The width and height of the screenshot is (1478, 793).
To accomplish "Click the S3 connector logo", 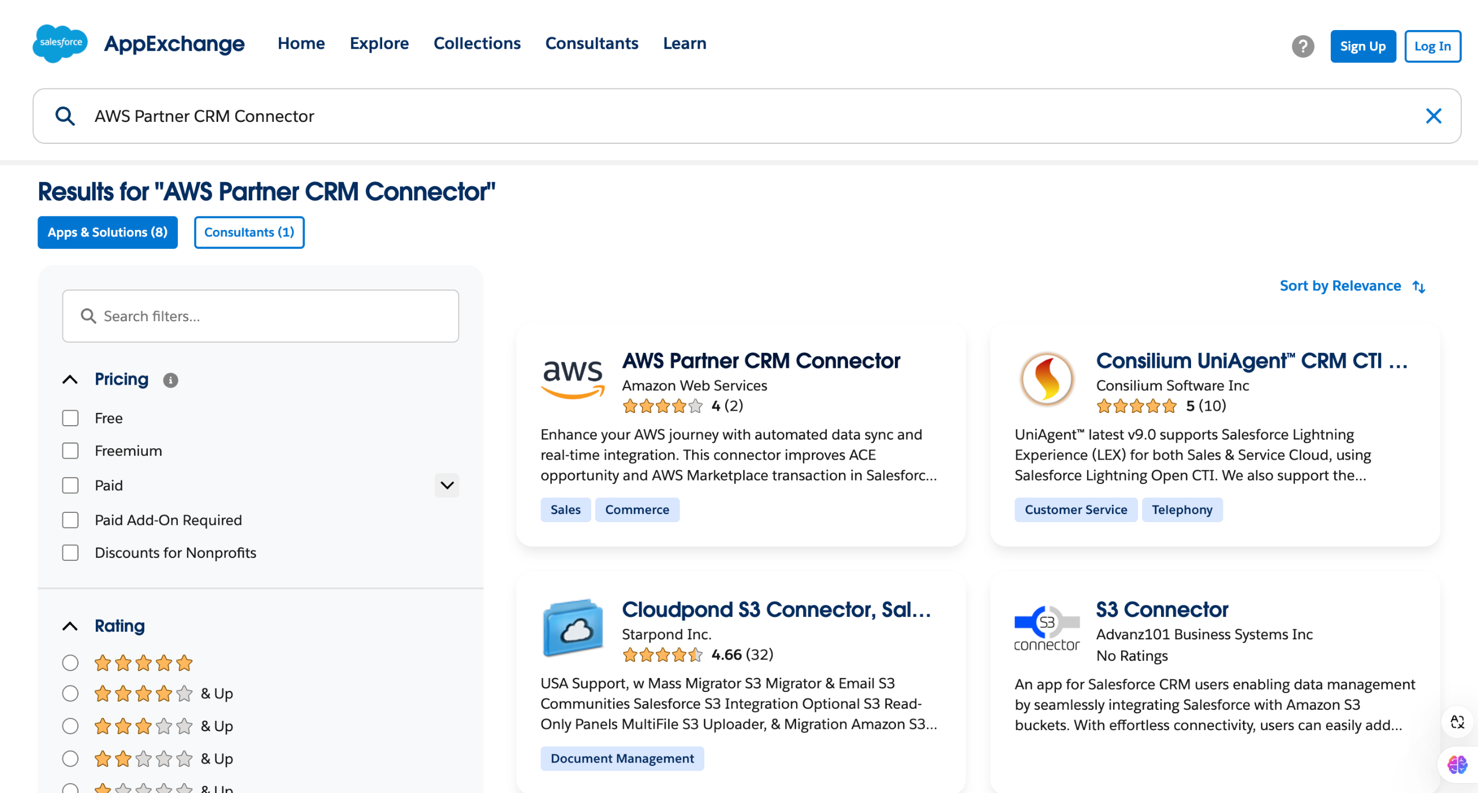I will [1046, 628].
